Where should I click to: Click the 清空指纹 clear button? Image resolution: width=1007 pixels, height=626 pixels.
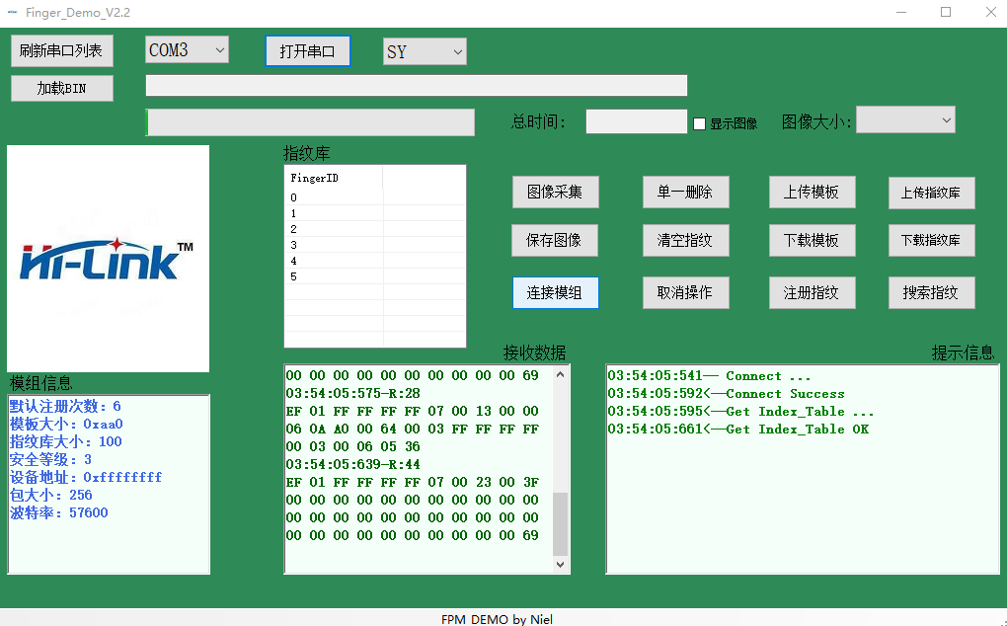(x=686, y=241)
